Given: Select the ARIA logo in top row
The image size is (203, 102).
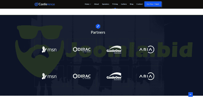Looking at the screenshot, I should pyautogui.click(x=147, y=49).
